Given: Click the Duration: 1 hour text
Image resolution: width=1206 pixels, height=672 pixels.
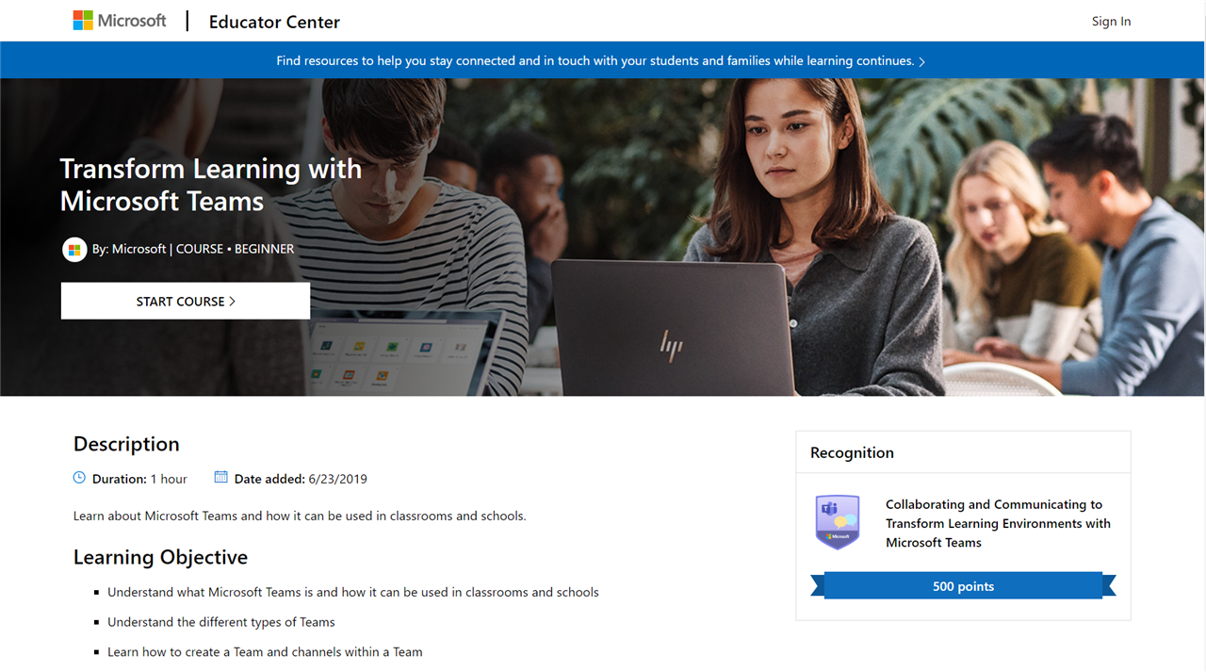Looking at the screenshot, I should point(139,479).
